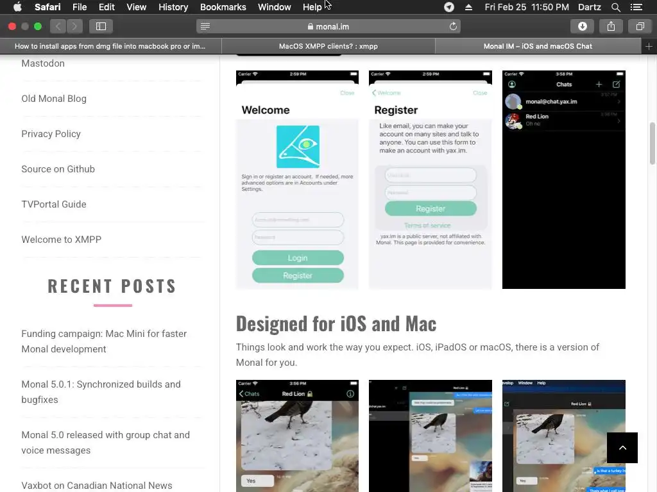Open the Source on Github link
This screenshot has height=492, width=657.
[58, 169]
